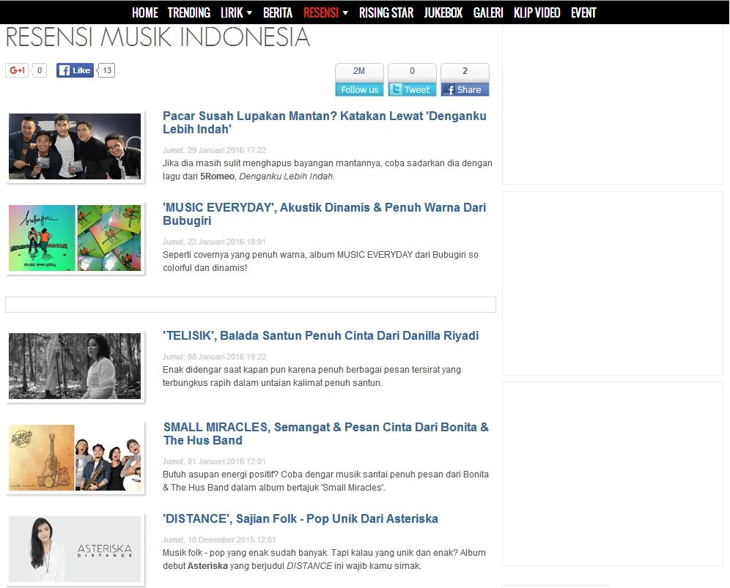Open JUKEBOX from the navigation bar
Screen dimensions: 730x588
coord(443,12)
